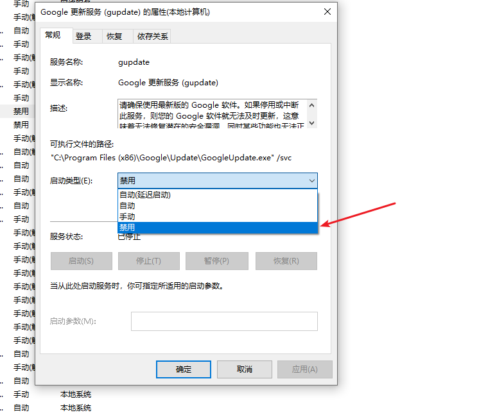Image resolution: width=479 pixels, height=415 pixels.
Task: Choose 手动 option in startup type list
Action: 218,217
